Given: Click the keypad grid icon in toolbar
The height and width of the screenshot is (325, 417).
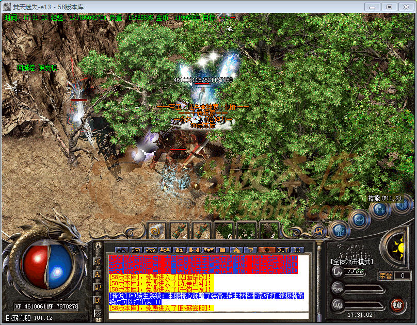Looking at the screenshot, I should (222, 250).
